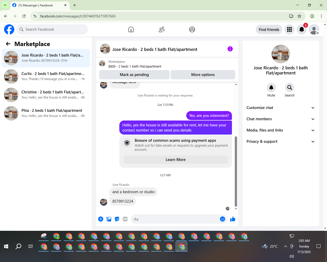Open Jose Ricardo conversation in list
The height and width of the screenshot is (262, 327).
point(46,58)
